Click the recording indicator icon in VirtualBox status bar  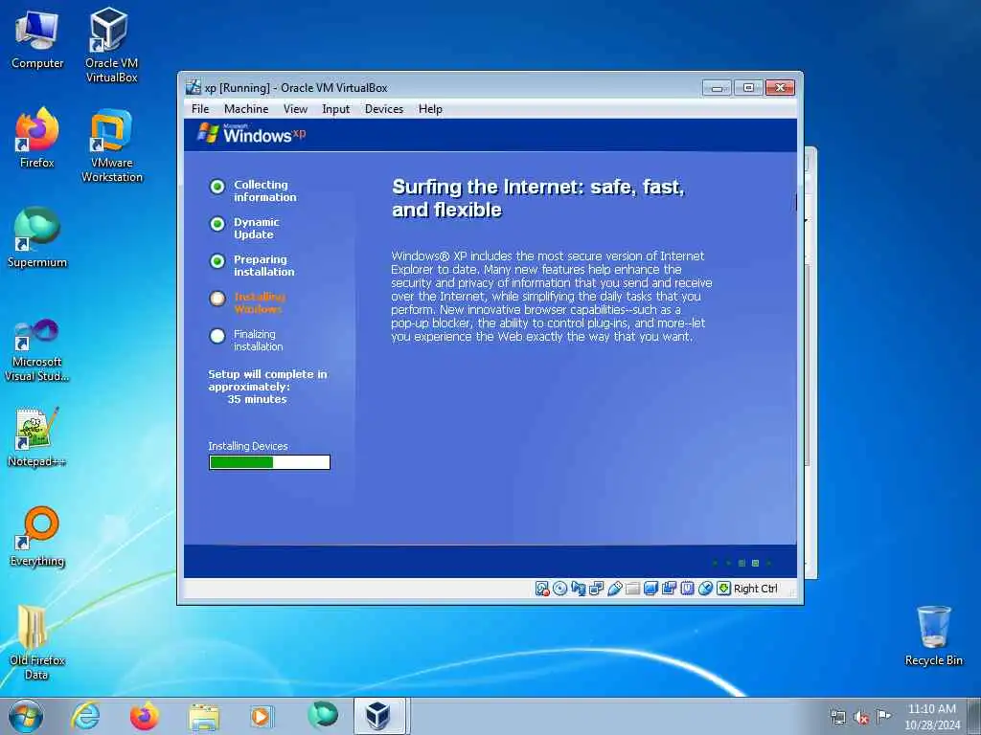[x=669, y=589]
